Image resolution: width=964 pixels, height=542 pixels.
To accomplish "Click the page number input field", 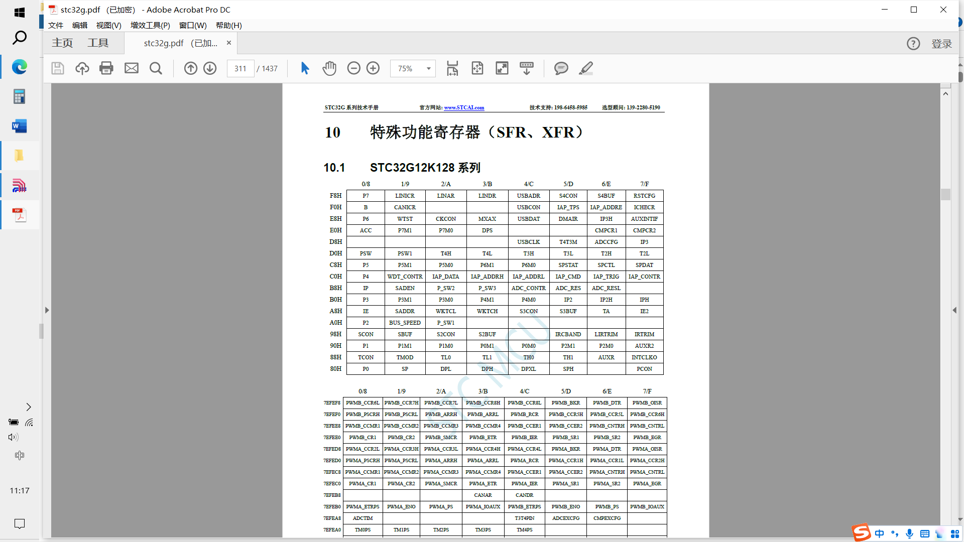I will coord(240,68).
